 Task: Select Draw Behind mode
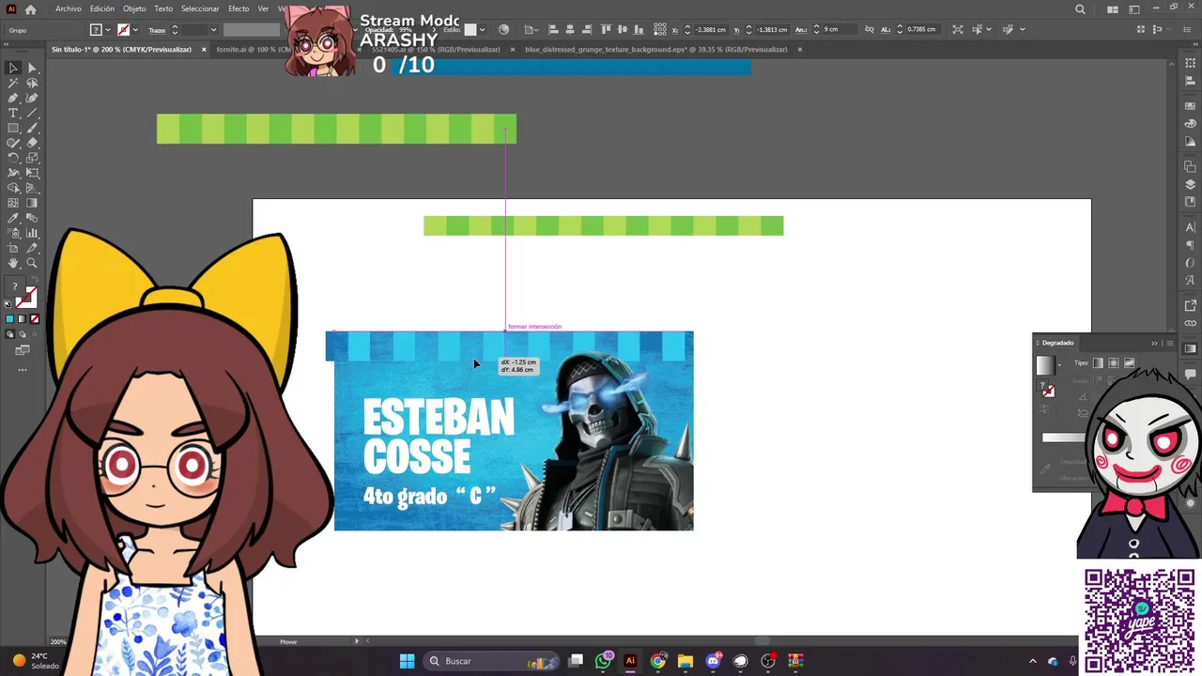click(23, 334)
